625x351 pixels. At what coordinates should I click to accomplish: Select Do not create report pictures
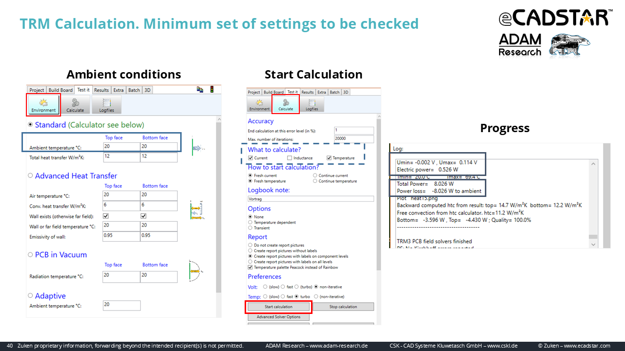pyautogui.click(x=250, y=245)
